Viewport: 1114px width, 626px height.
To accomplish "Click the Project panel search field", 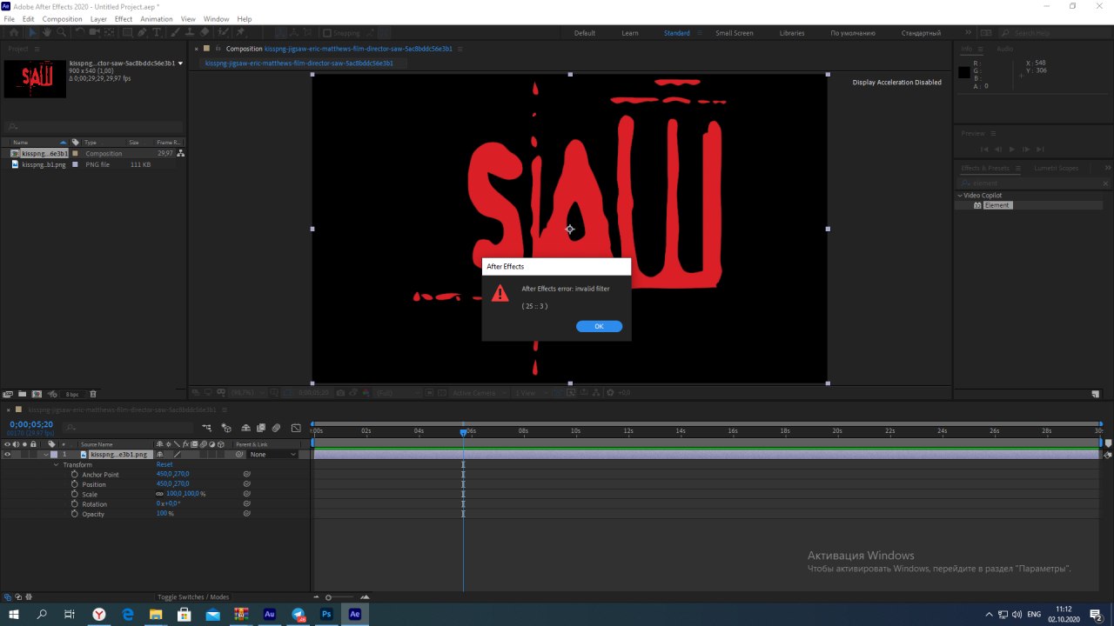I will (94, 127).
